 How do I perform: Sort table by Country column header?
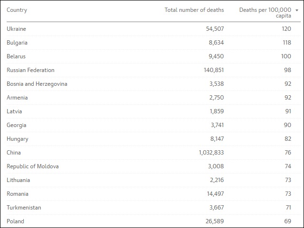click(x=17, y=10)
